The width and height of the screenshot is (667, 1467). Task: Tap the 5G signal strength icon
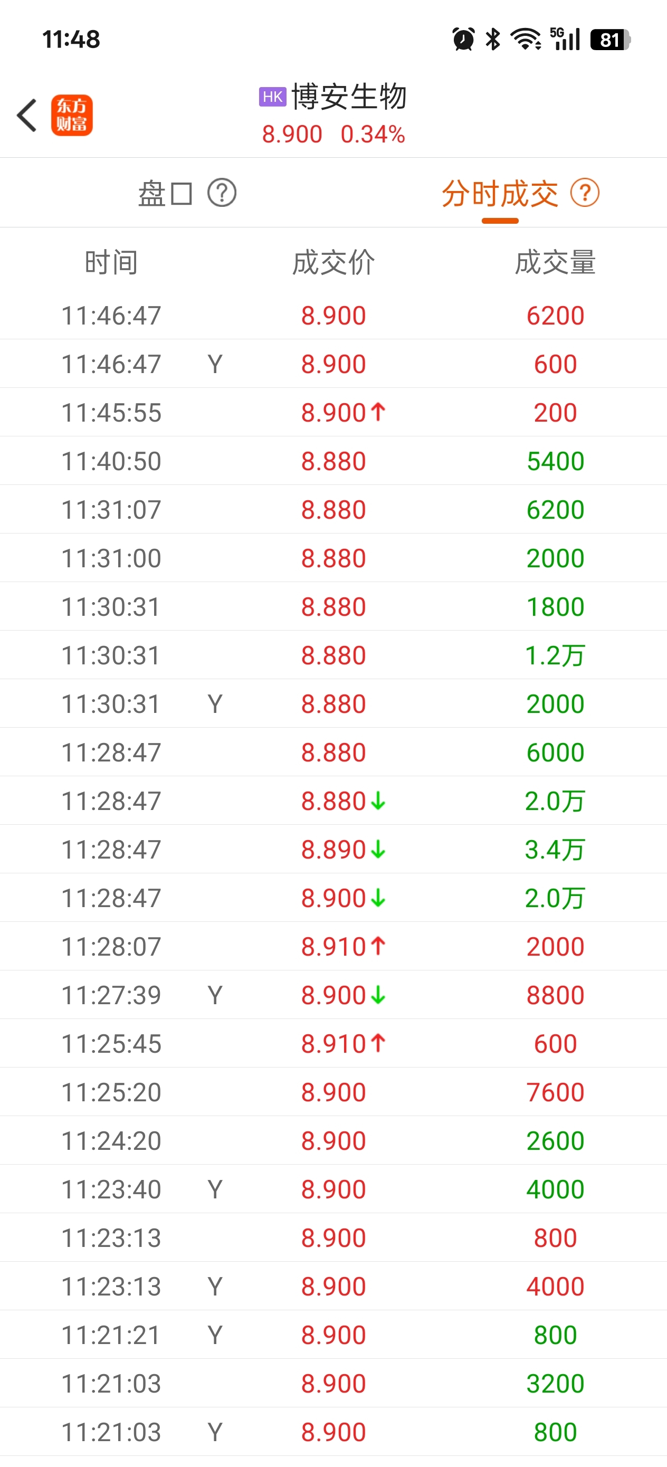(x=565, y=39)
